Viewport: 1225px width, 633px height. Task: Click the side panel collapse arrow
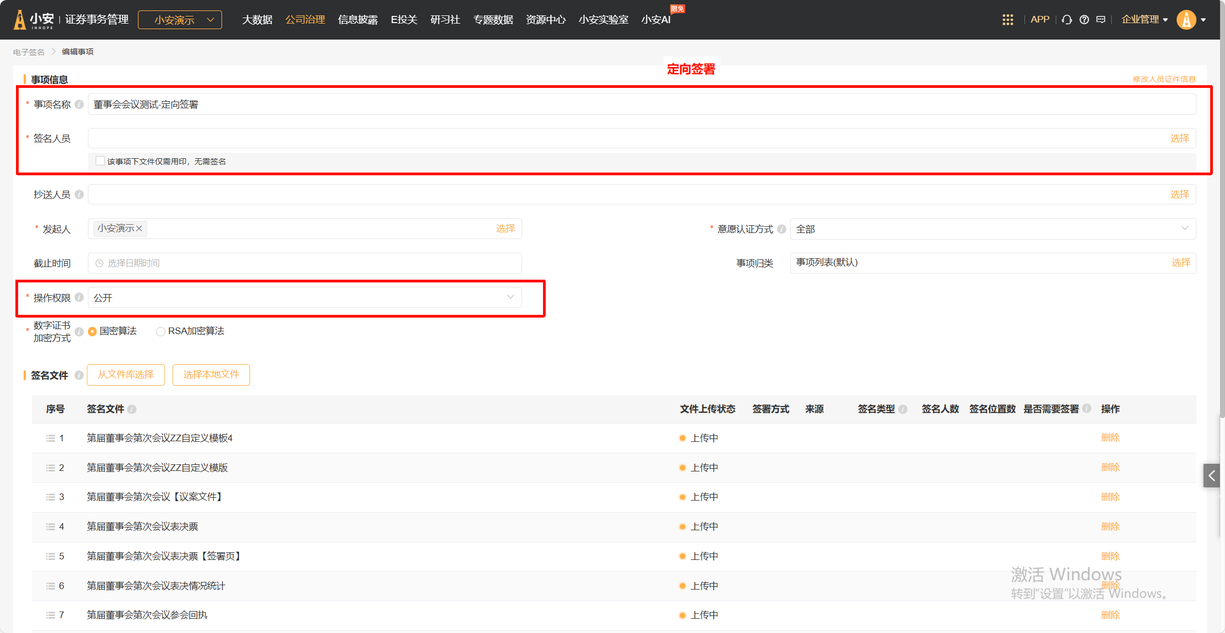point(1211,475)
